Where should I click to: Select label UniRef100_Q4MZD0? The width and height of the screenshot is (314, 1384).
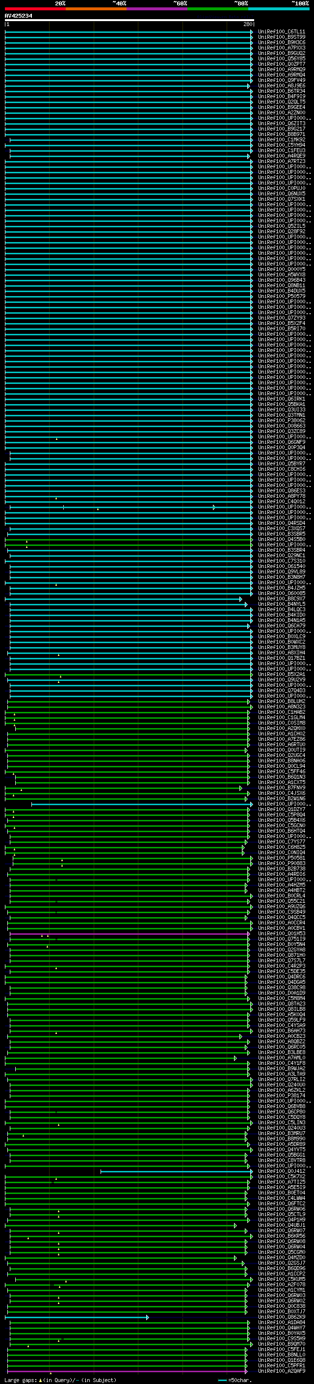pyautogui.click(x=282, y=1258)
